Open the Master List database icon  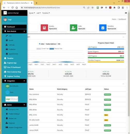[x=7, y=118]
